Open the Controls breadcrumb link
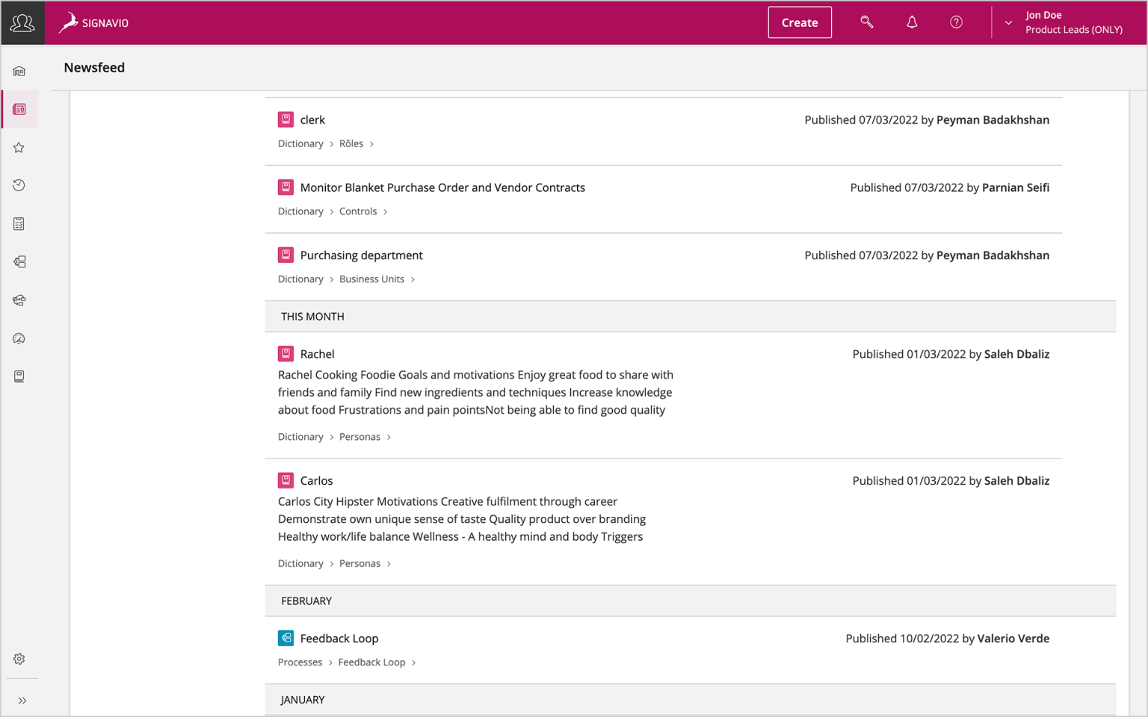This screenshot has width=1148, height=717. [x=357, y=211]
